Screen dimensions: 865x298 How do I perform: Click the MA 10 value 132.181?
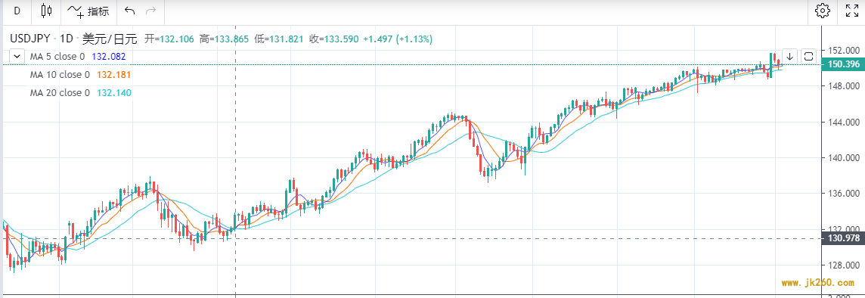click(113, 74)
